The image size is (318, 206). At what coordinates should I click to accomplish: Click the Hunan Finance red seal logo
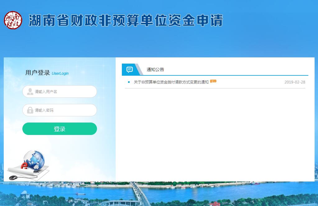tap(13, 20)
